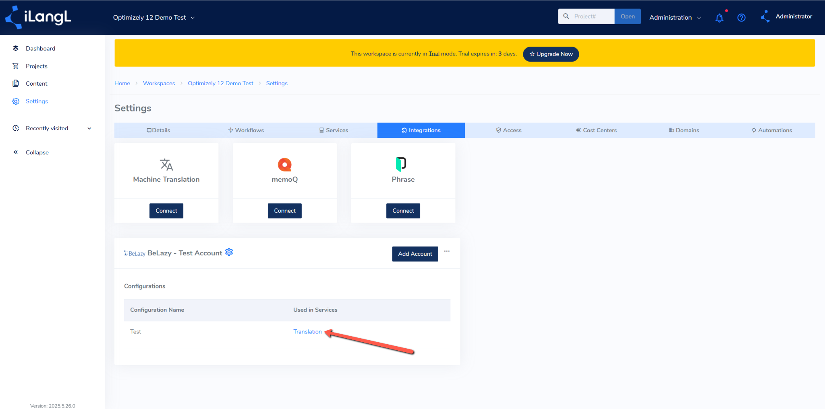
Task: Open the notifications bell
Action: [x=719, y=18]
